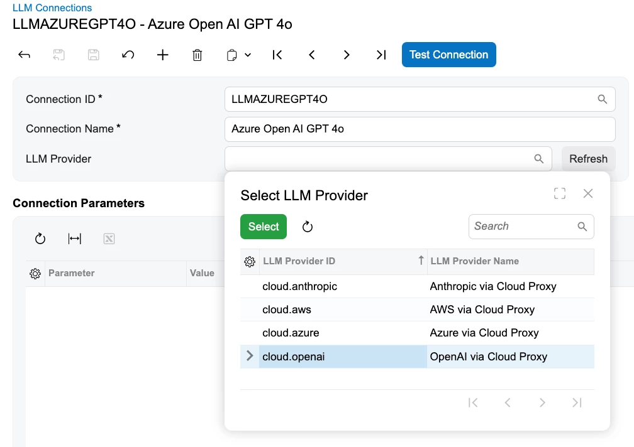The height and width of the screenshot is (447, 634).
Task: Maximize the Select LLM Provider dialog
Action: tap(560, 193)
